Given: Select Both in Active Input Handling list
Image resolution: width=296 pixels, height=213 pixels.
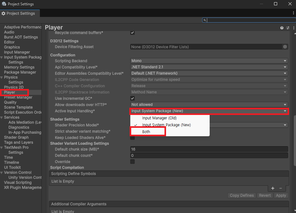Looking at the screenshot, I should pyautogui.click(x=146, y=132).
